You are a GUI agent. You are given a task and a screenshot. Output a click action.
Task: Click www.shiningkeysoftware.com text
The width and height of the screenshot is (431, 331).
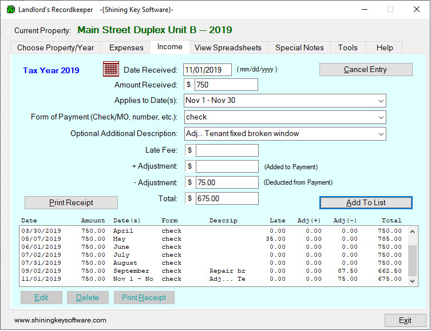(60, 320)
